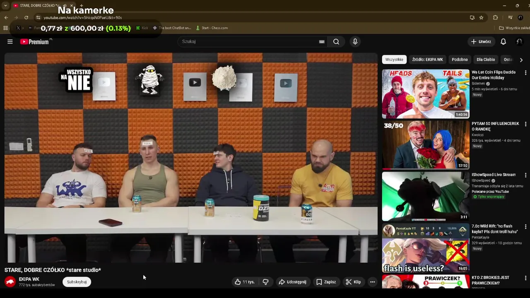Open options for IShowSpeed Live Stream
This screenshot has width=530, height=298.
(x=525, y=175)
